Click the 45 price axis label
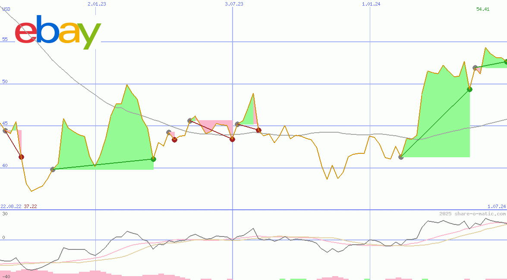This screenshot has width=507, height=280. [5, 123]
